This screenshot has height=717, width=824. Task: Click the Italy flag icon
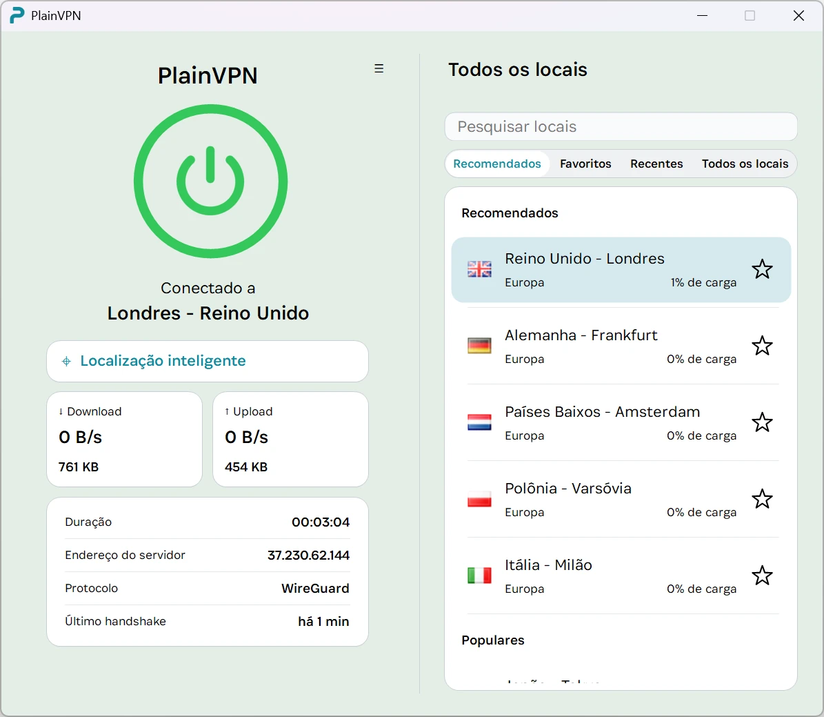click(x=479, y=576)
